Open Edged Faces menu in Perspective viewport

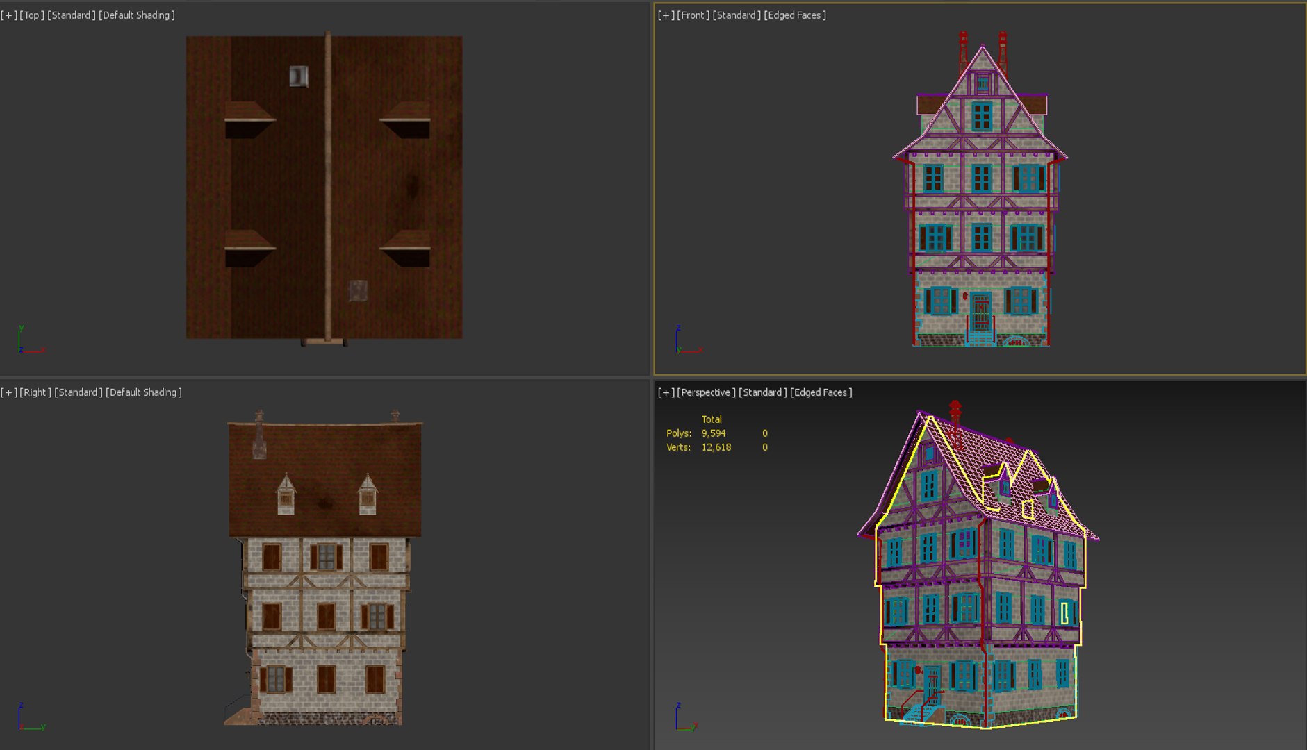(x=821, y=392)
